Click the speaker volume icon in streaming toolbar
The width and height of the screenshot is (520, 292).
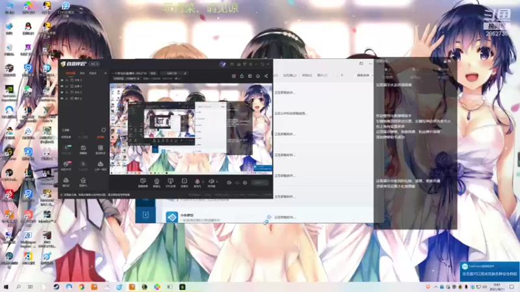211,181
